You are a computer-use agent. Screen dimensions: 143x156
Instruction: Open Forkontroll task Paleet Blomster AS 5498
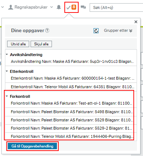pos(71,112)
